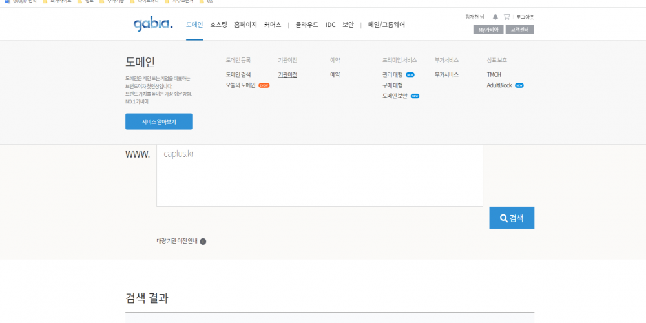Click 로그아웃 link
The image size is (646, 323).
tap(525, 17)
